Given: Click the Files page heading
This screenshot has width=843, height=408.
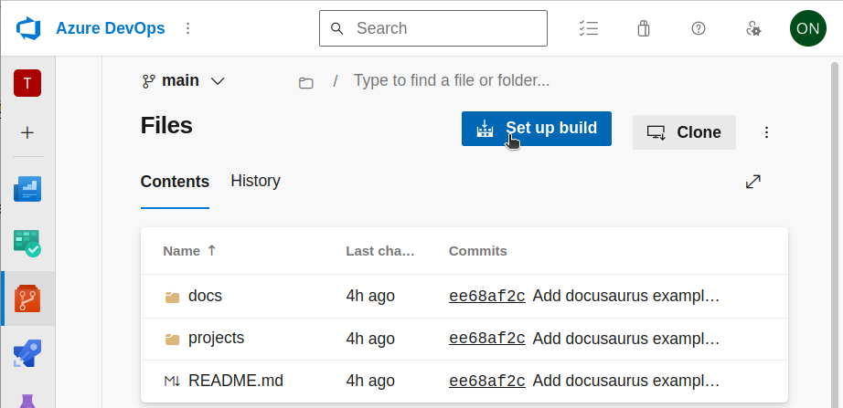Looking at the screenshot, I should tap(166, 126).
